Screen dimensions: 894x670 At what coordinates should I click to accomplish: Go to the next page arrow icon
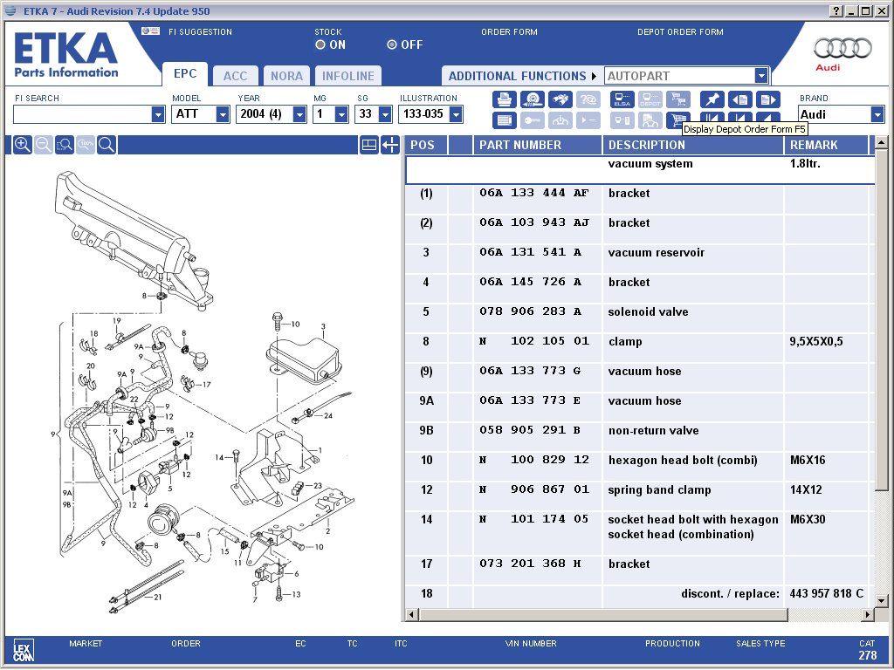(768, 100)
